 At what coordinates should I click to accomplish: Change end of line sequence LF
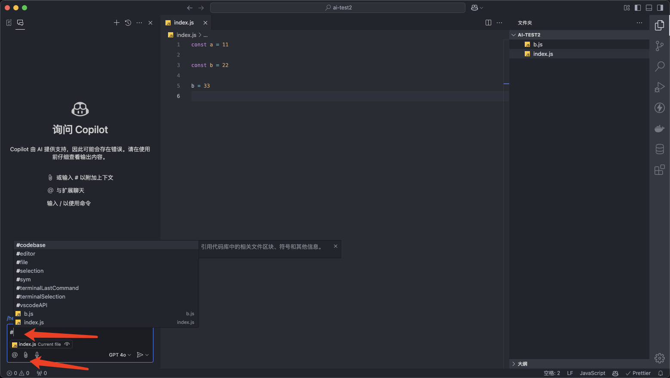pos(570,373)
